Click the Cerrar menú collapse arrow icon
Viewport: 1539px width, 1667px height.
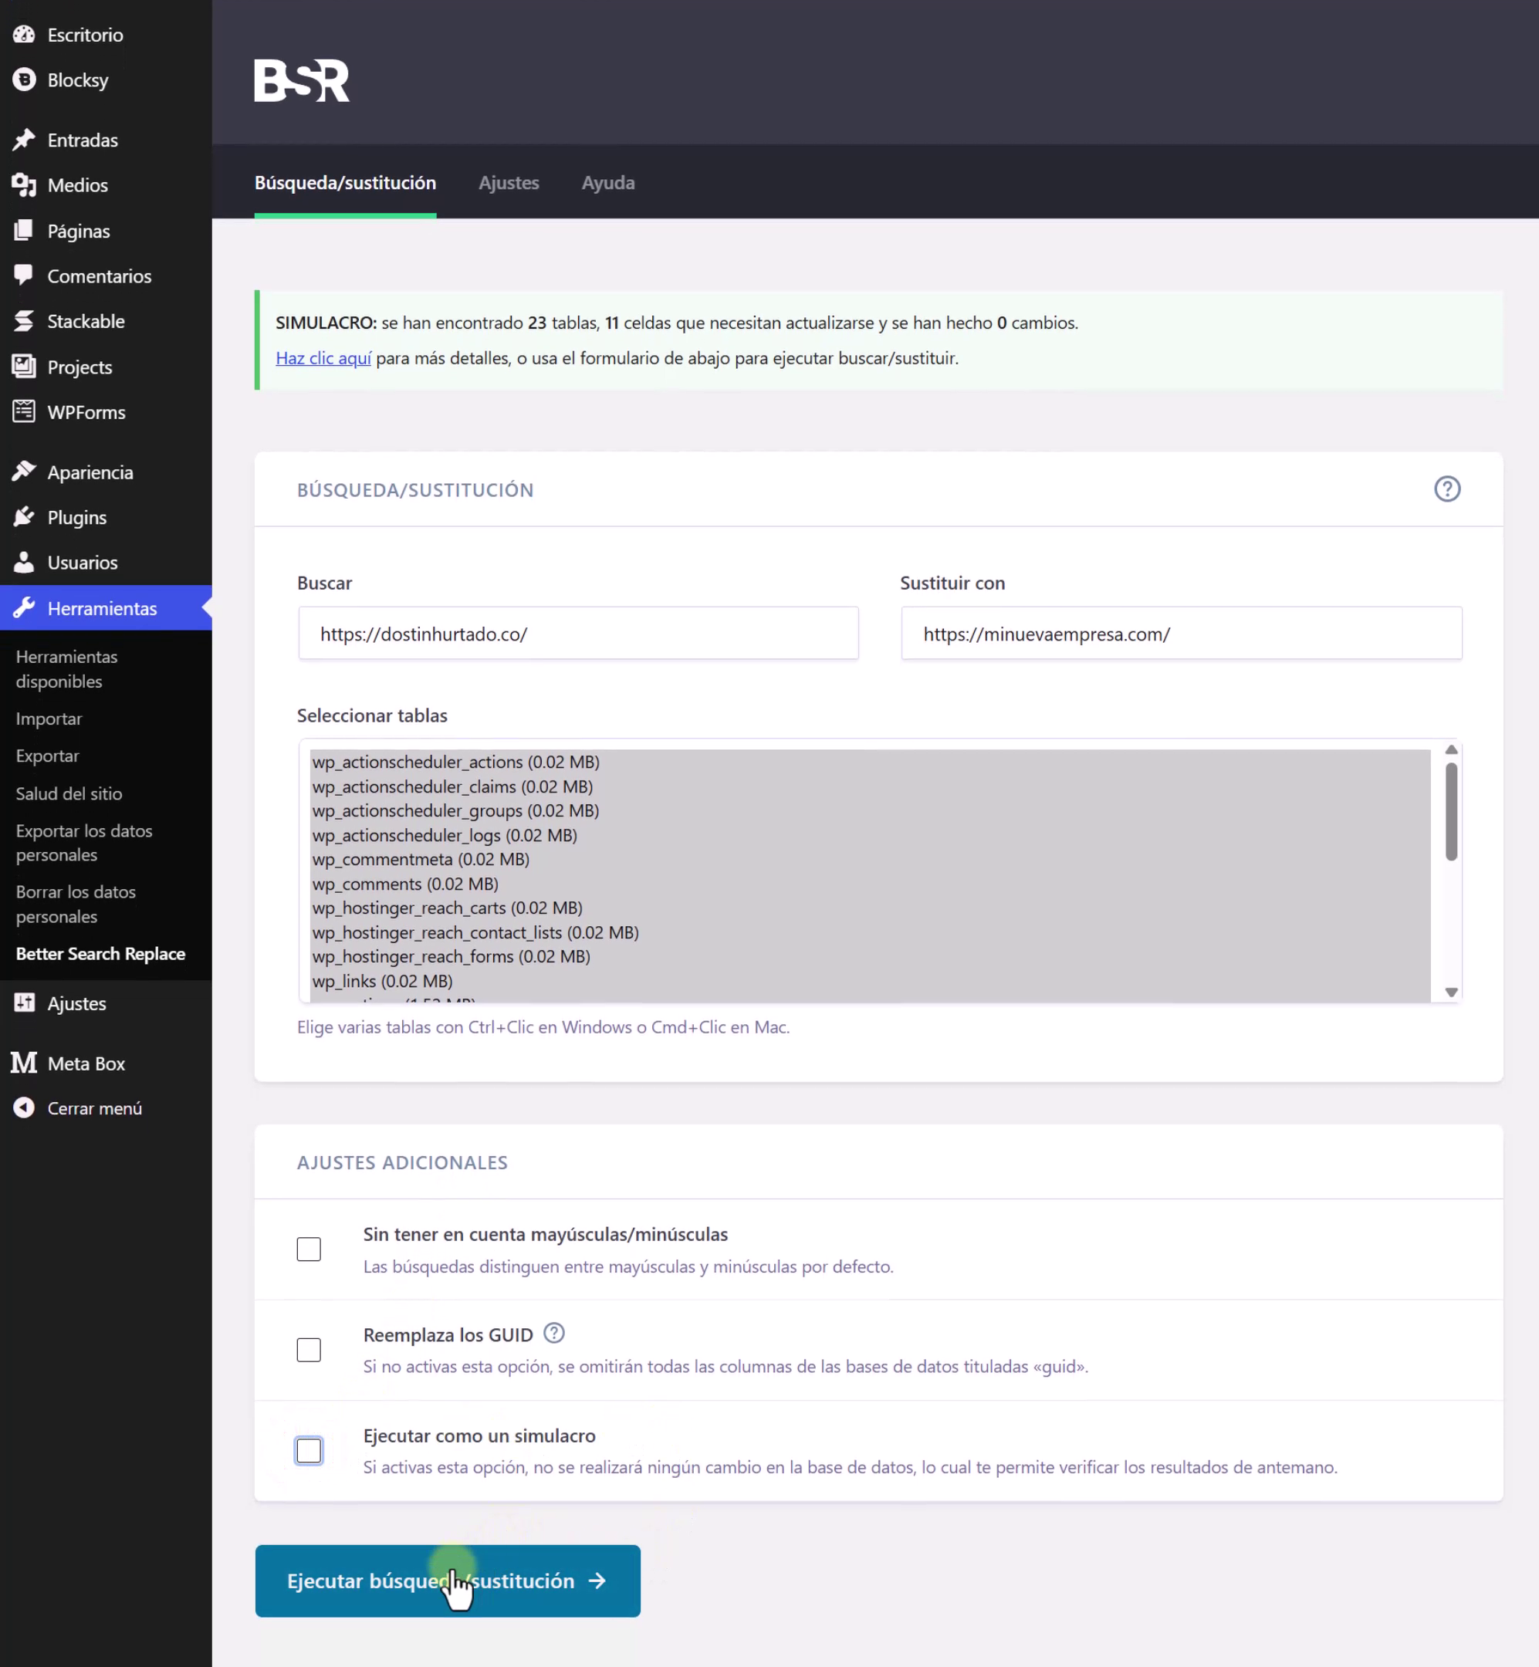tap(24, 1107)
